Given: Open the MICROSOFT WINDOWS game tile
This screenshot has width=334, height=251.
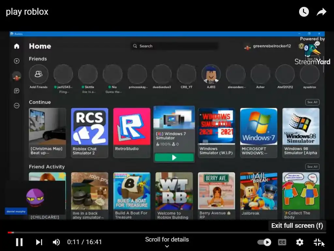Looking at the screenshot, I should 259,133.
